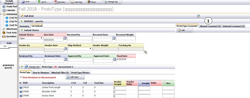Click the Vendor Date calendar icon
The width and height of the screenshot is (250, 98).
[x=65, y=49]
